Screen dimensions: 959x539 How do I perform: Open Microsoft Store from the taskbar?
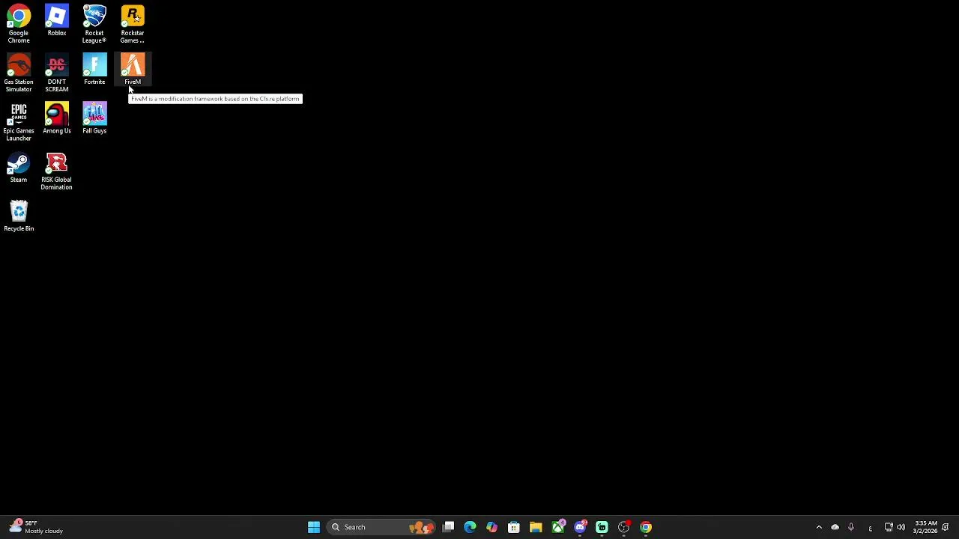click(514, 527)
